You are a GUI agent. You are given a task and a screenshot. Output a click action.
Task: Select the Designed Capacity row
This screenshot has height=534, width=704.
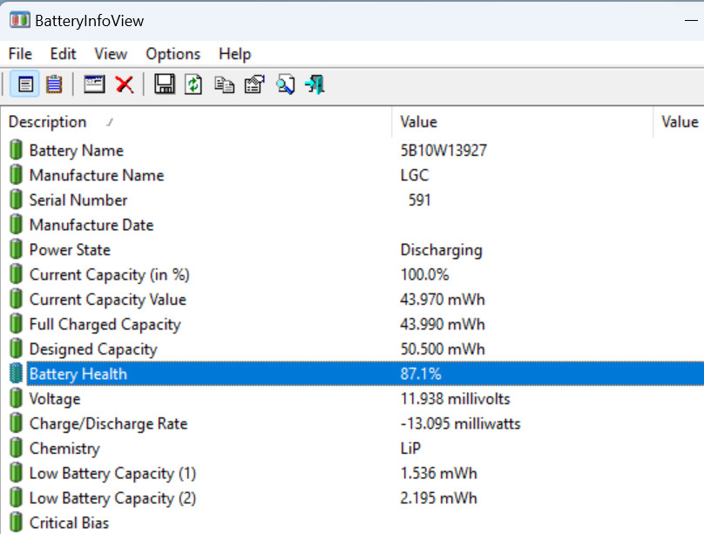point(93,349)
